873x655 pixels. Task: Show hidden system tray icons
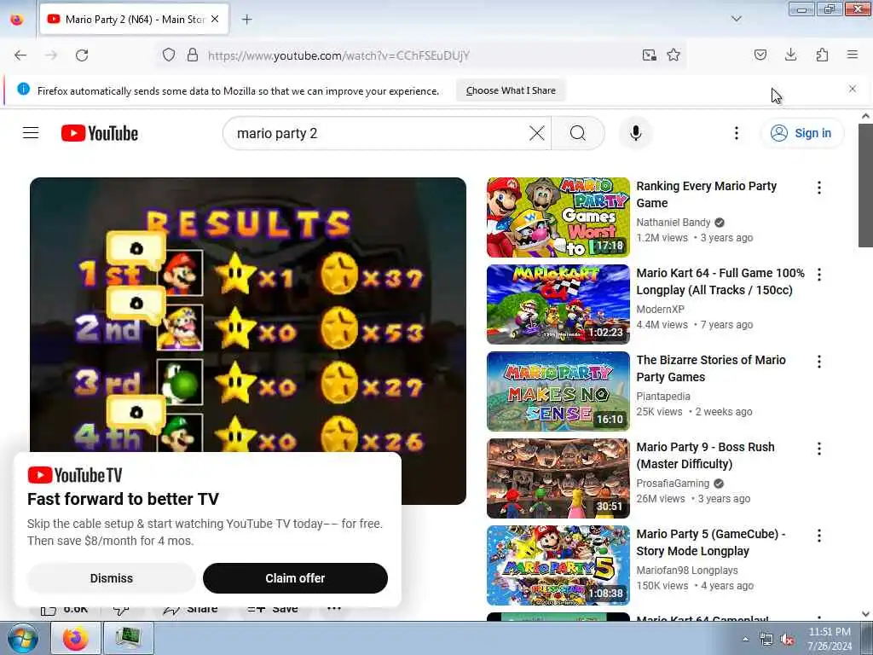[745, 639]
